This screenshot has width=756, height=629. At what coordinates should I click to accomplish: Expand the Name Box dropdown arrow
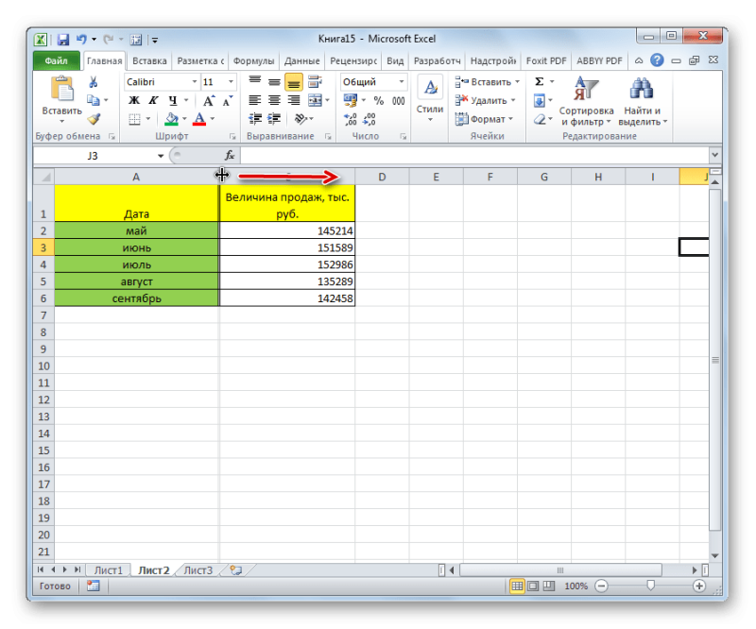coord(161,156)
